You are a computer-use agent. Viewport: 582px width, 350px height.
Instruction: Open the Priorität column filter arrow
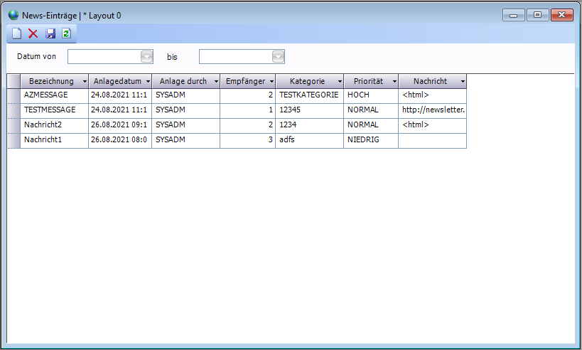pos(394,82)
